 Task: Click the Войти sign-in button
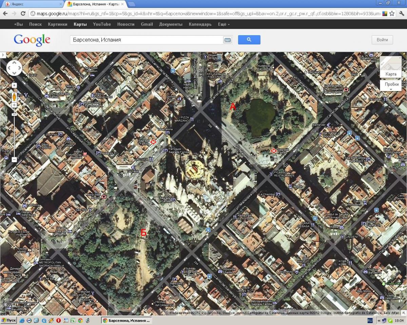(x=382, y=40)
